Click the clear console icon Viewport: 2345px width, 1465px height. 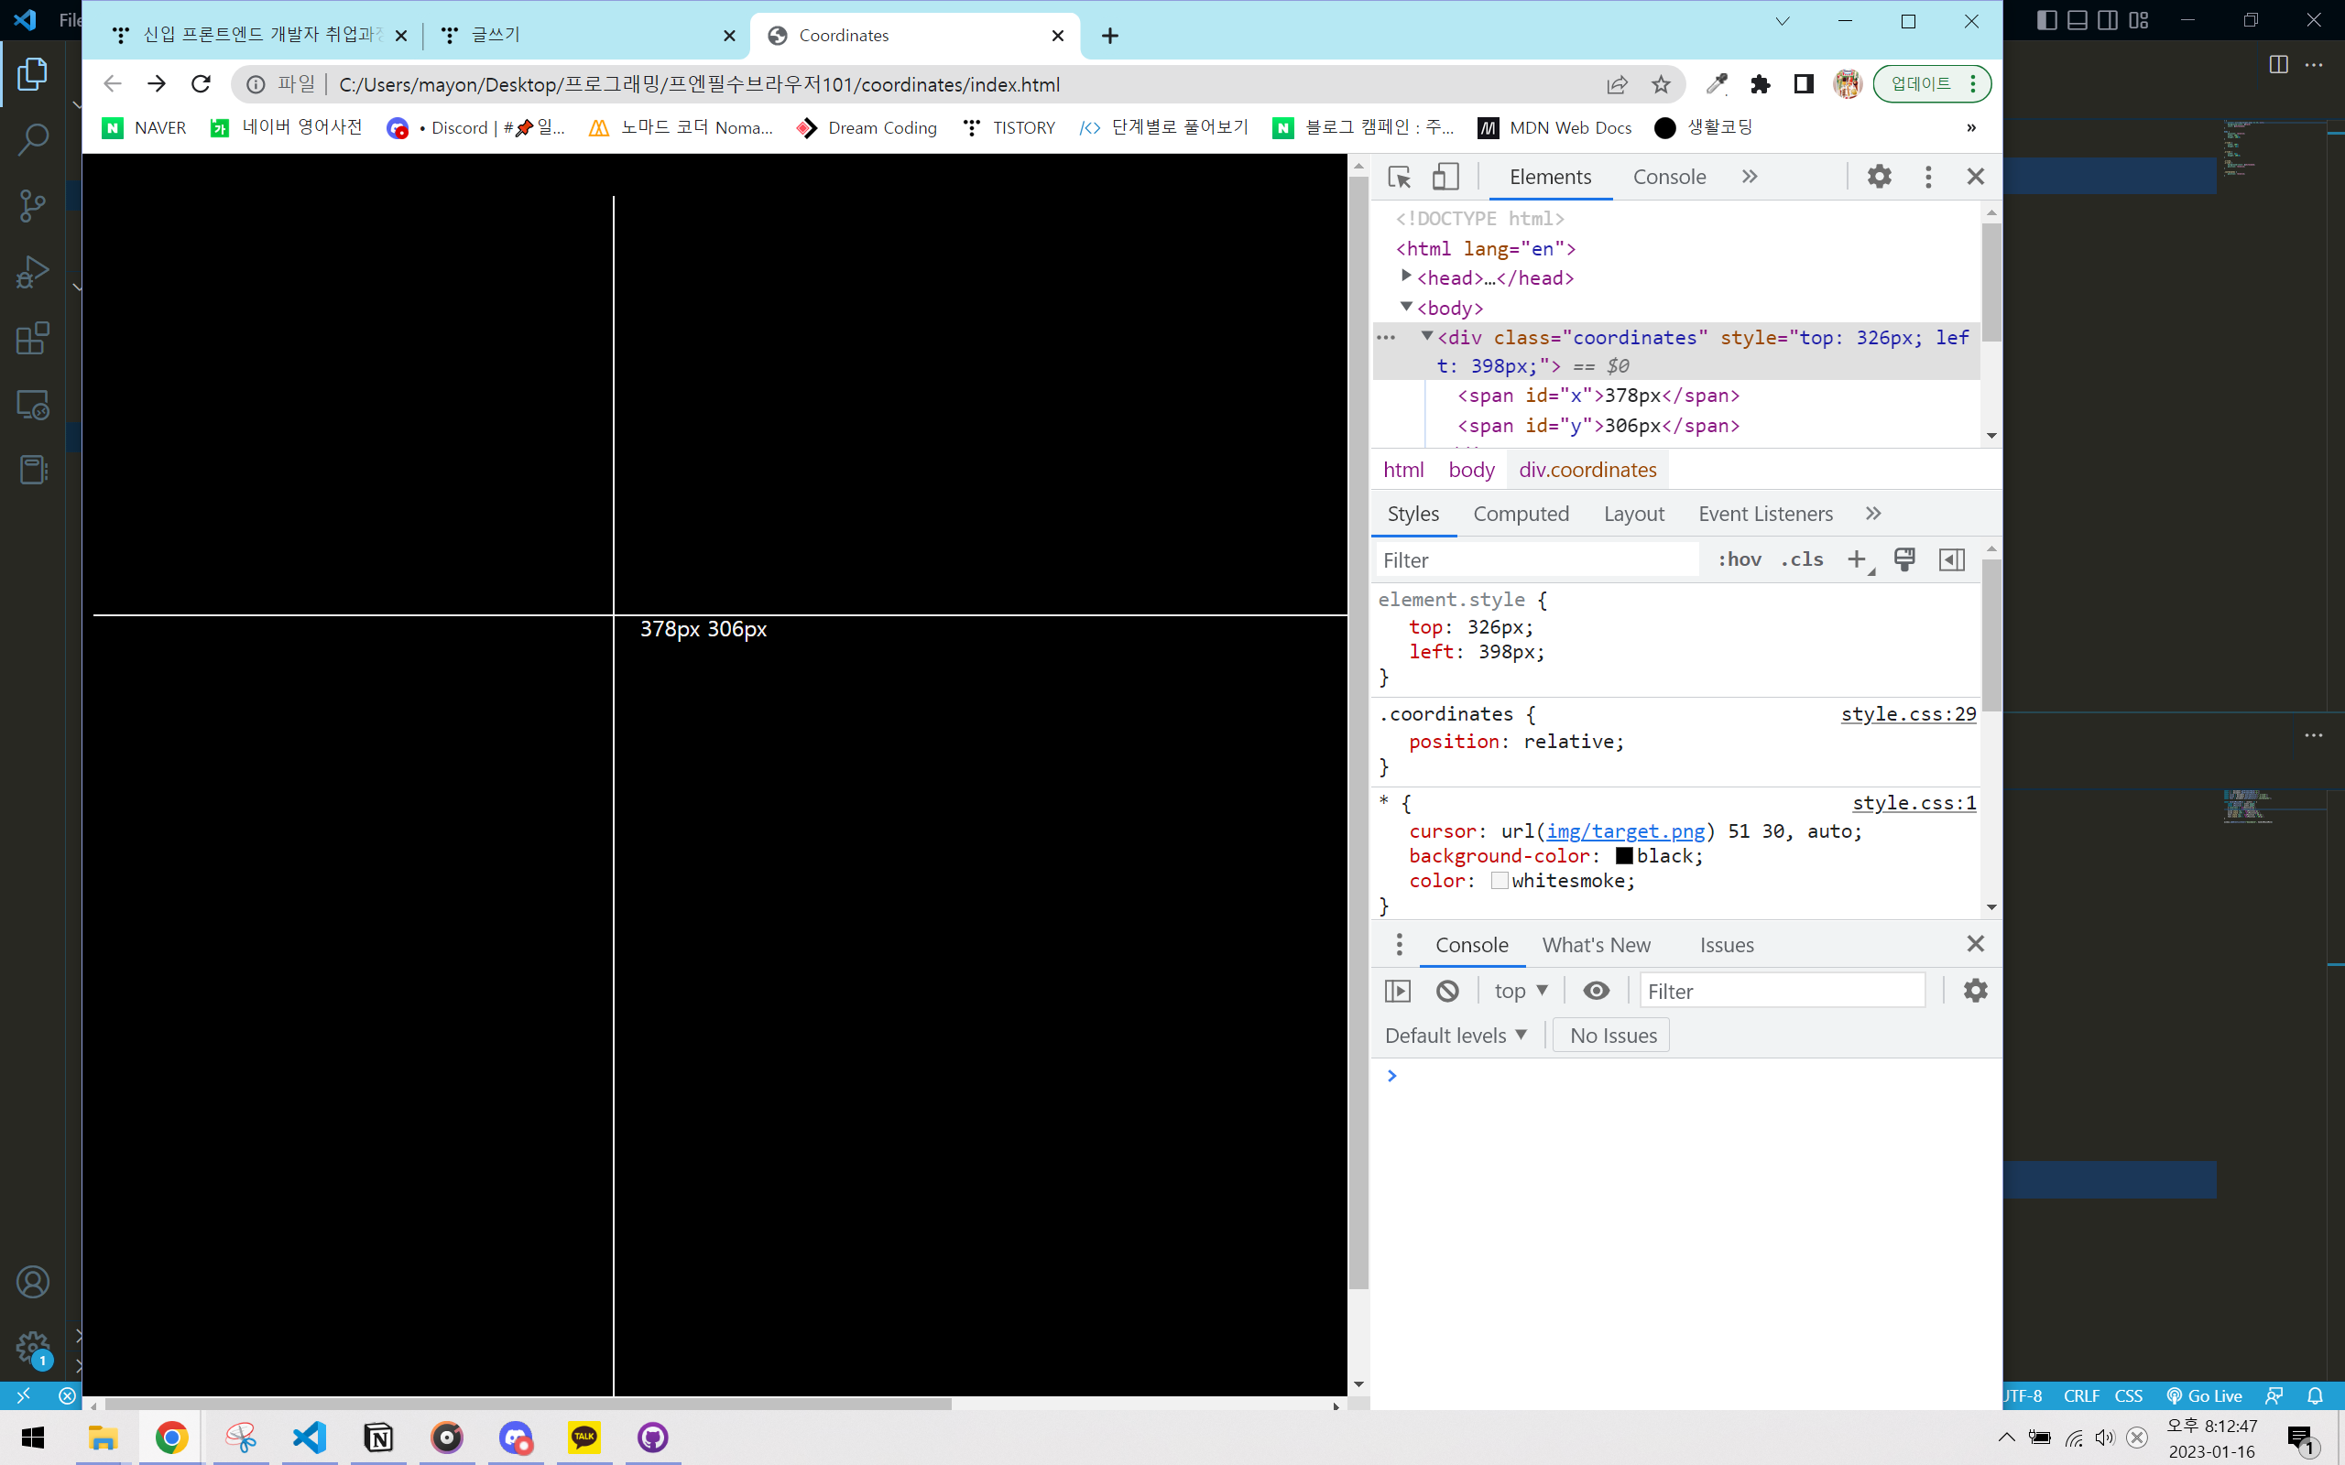coord(1446,990)
